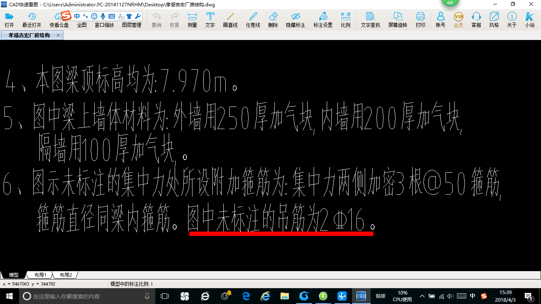Viewport: 541px width, 304px height.
Task: Click the taskbar search microphone icon
Action: (147, 296)
